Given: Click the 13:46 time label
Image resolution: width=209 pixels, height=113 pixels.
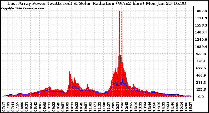Looking at the screenshot, I should click(x=149, y=107).
